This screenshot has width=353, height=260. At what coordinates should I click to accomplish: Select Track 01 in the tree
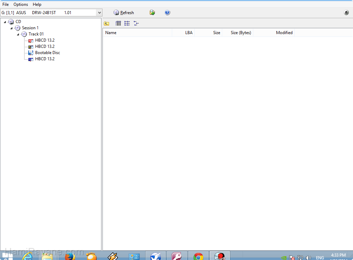(36, 34)
